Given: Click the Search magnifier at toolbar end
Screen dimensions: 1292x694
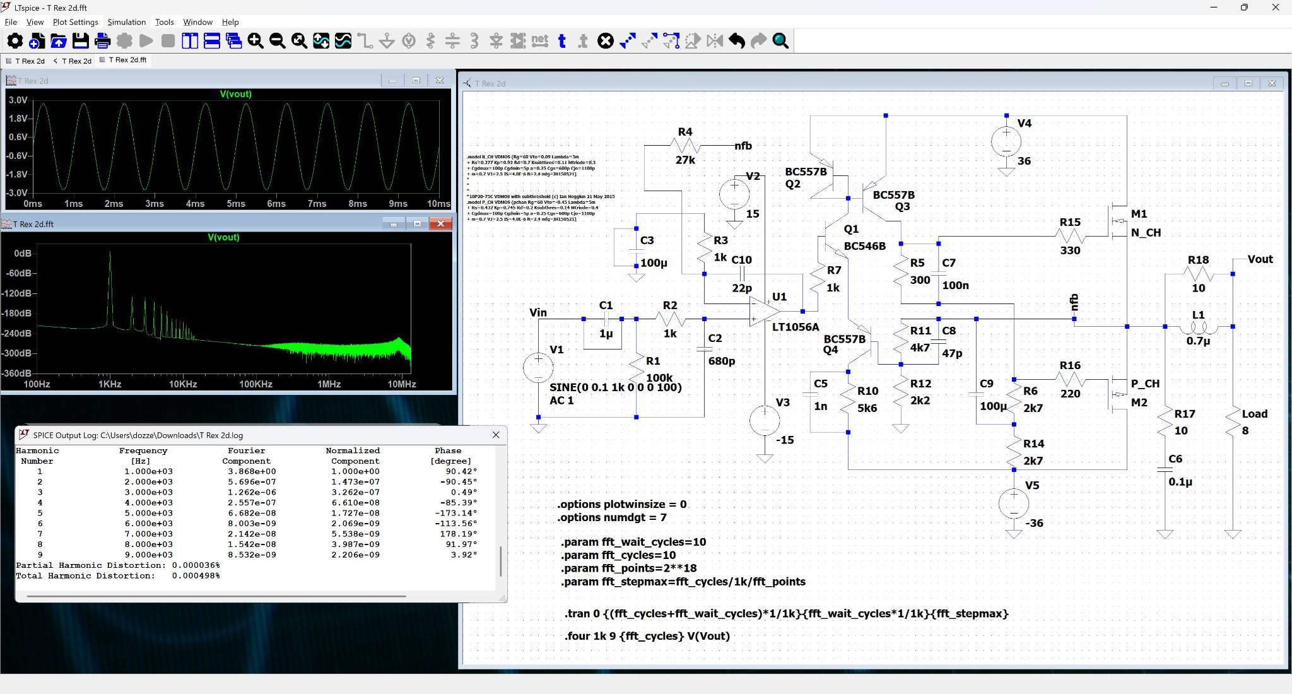Looking at the screenshot, I should click(x=780, y=41).
